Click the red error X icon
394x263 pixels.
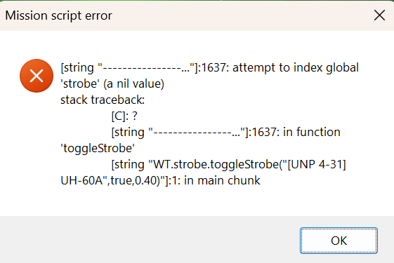37,76
